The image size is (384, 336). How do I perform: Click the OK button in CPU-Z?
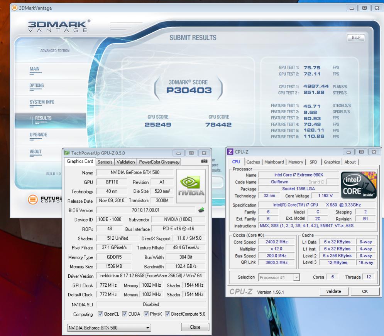coord(365,291)
